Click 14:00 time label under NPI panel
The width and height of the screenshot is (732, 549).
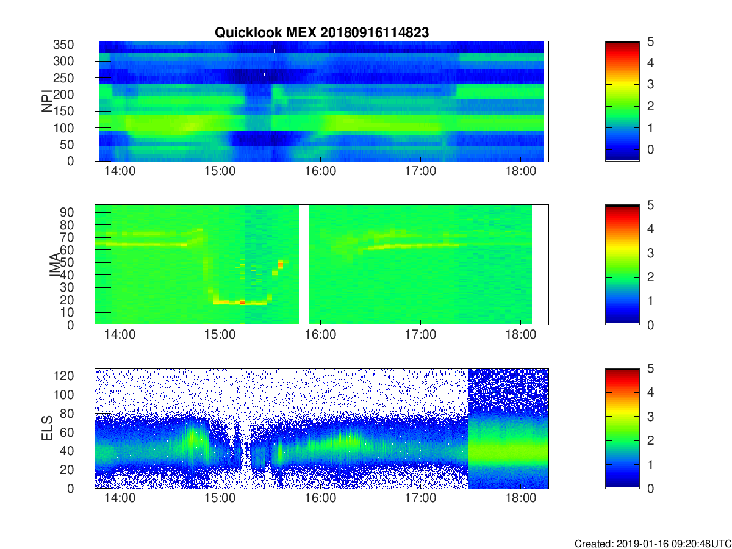pyautogui.click(x=120, y=171)
